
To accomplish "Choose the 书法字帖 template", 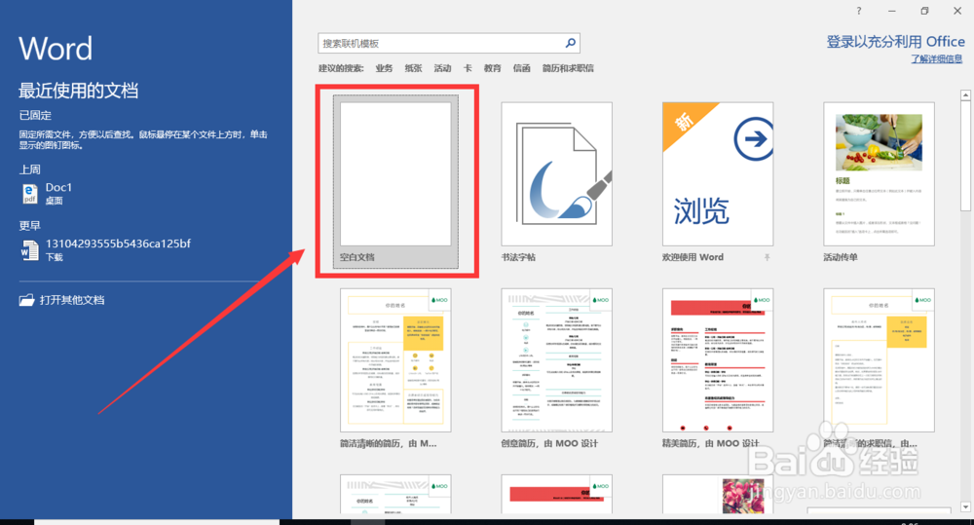I will coord(556,181).
